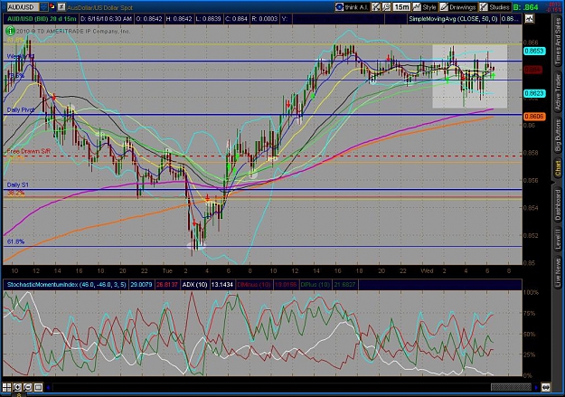Click the AUD/USD (BID) 20 d 15m header
The image size is (565, 397).
click(x=42, y=19)
